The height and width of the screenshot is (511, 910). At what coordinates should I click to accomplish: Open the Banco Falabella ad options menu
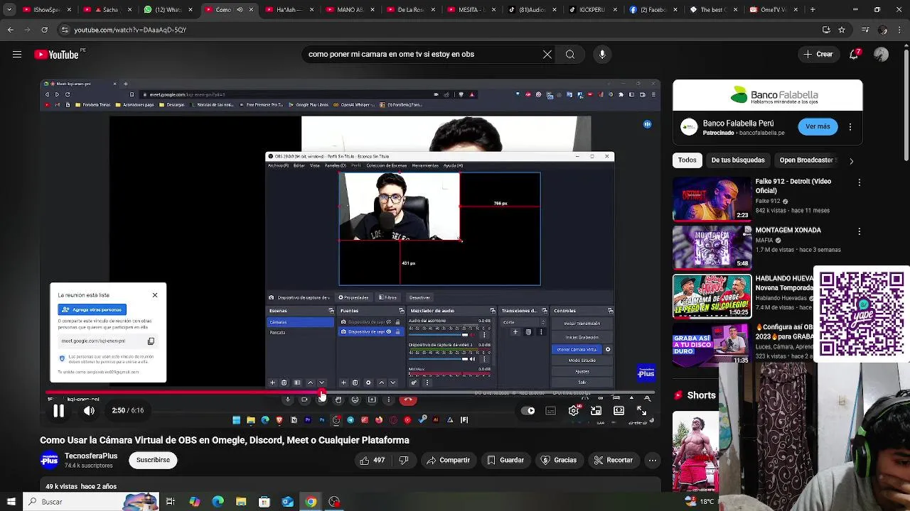click(850, 127)
